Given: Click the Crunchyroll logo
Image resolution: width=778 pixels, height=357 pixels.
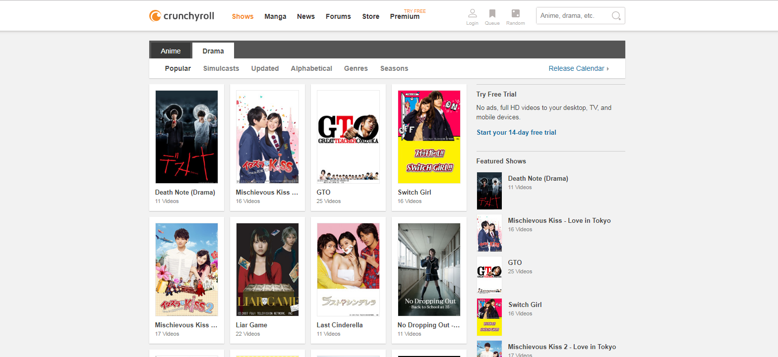Looking at the screenshot, I should point(181,16).
